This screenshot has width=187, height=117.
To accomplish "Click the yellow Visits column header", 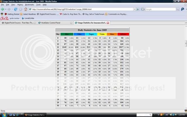I will point(102,34).
